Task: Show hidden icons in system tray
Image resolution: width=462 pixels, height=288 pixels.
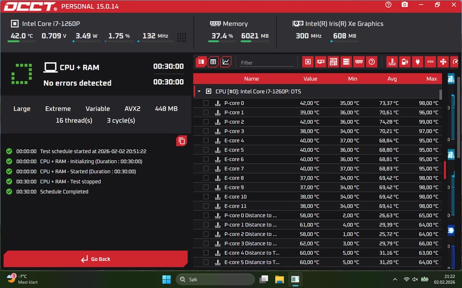Action: tap(395, 279)
